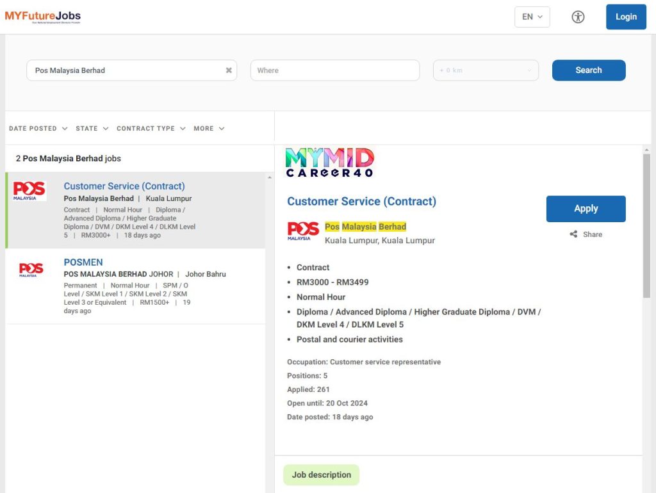Open the distance radius km dropdown

(486, 70)
